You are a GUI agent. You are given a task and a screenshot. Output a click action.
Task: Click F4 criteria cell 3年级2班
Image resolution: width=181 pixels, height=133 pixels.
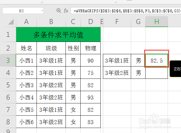click(x=117, y=73)
